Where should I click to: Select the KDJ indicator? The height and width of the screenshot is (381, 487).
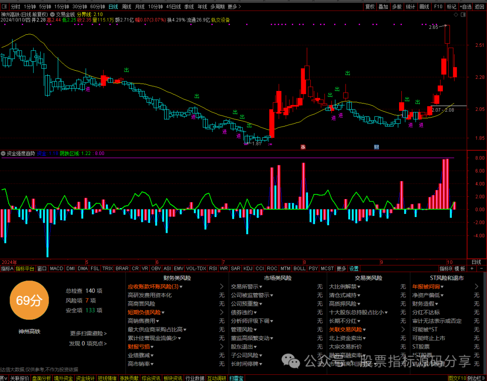(248, 268)
